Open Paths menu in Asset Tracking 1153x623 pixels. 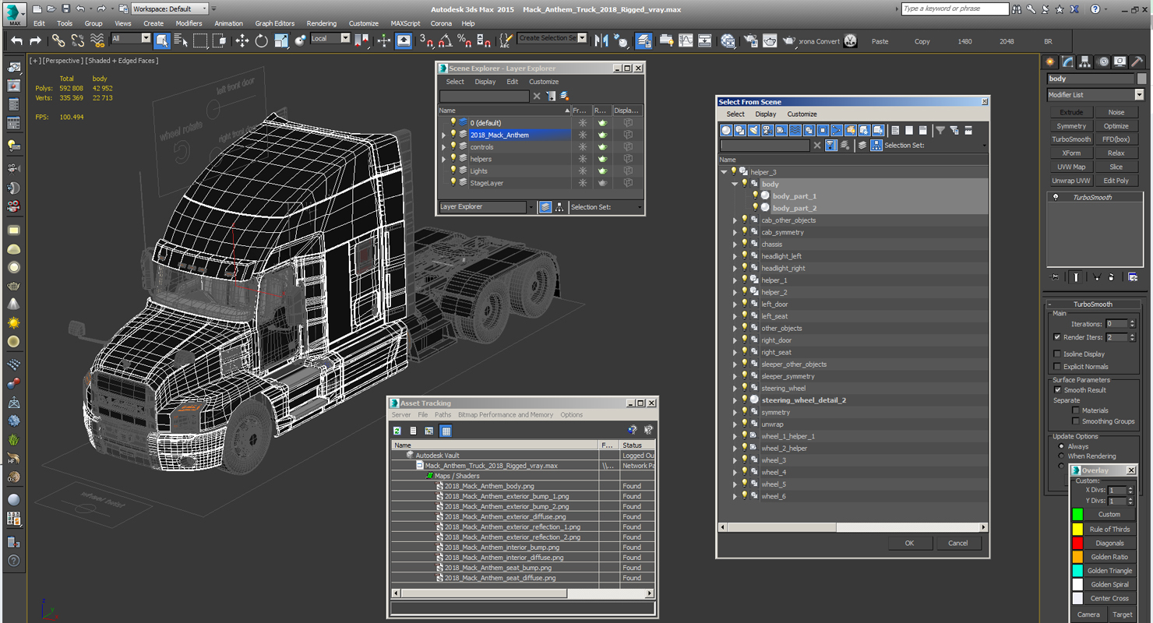[x=443, y=415]
